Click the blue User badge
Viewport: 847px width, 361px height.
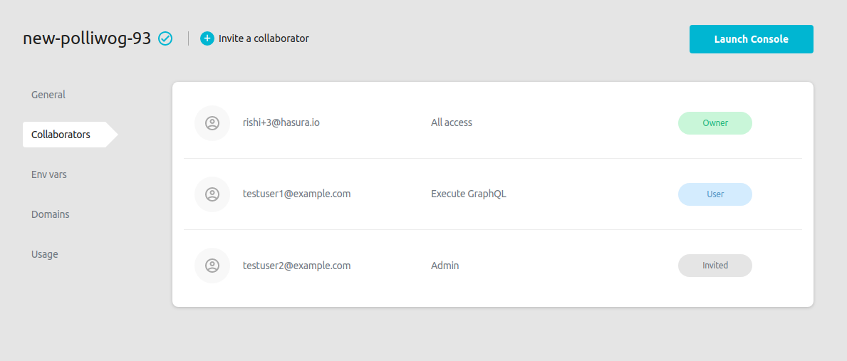(x=715, y=194)
